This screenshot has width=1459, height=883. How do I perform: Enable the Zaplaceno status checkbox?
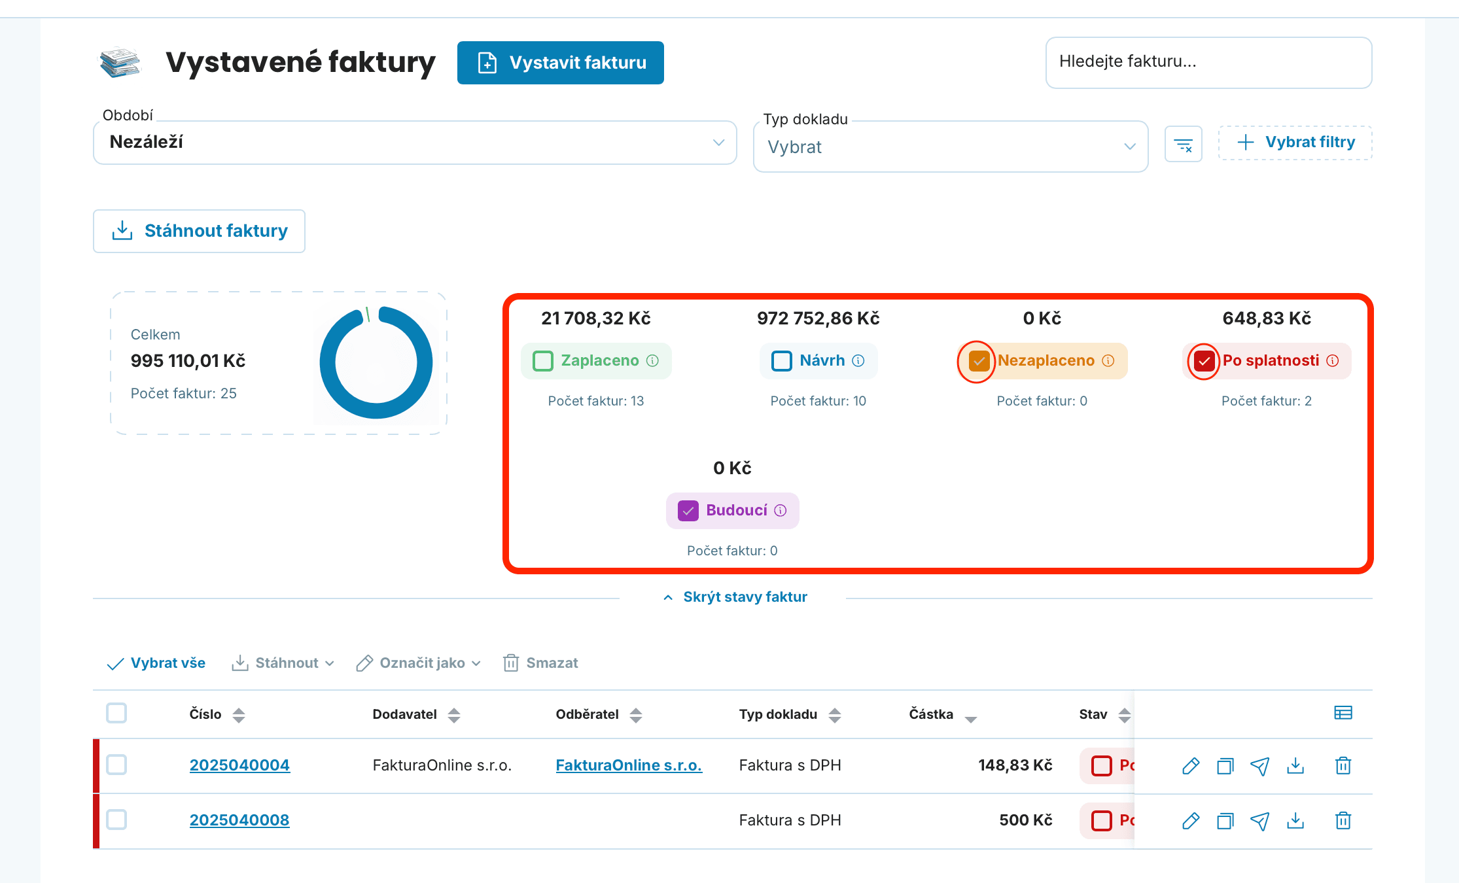tap(543, 360)
